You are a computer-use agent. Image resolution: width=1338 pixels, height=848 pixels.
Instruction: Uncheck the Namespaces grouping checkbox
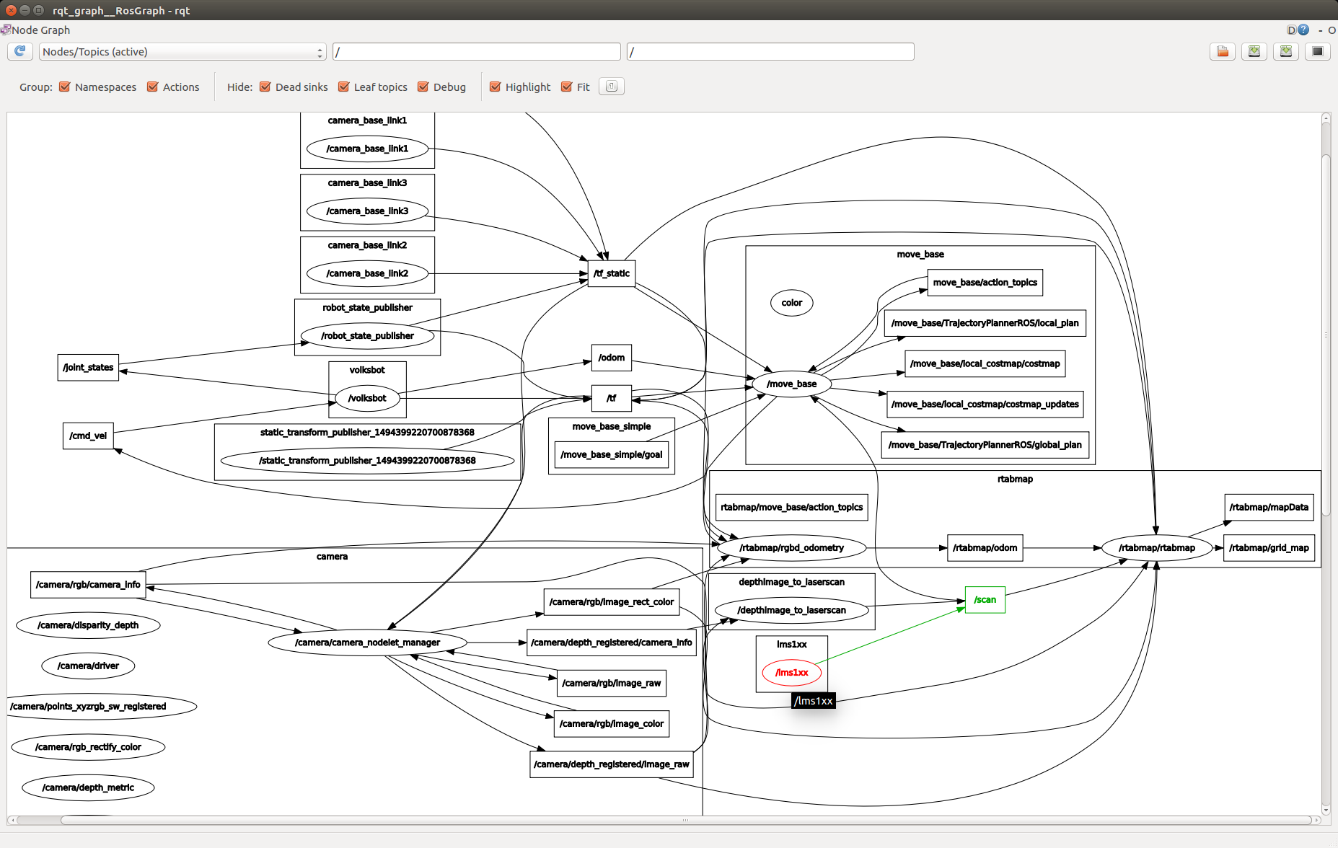(x=65, y=87)
